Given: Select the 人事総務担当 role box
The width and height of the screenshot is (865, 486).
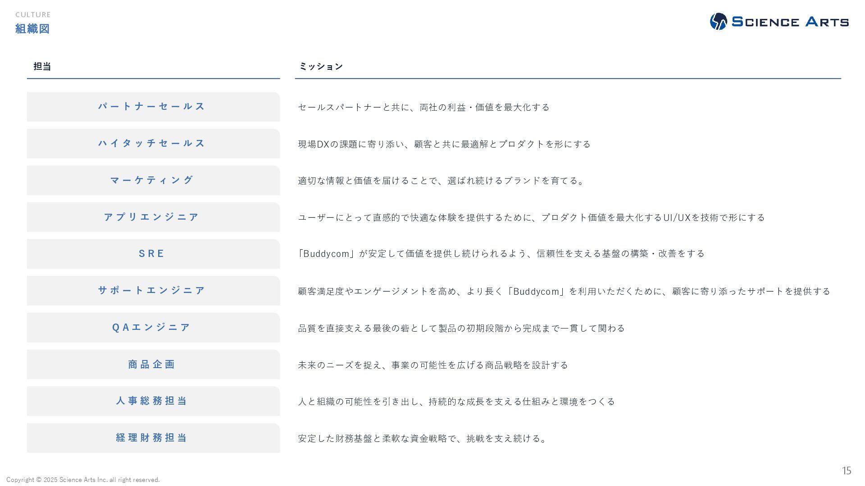Looking at the screenshot, I should [x=153, y=401].
